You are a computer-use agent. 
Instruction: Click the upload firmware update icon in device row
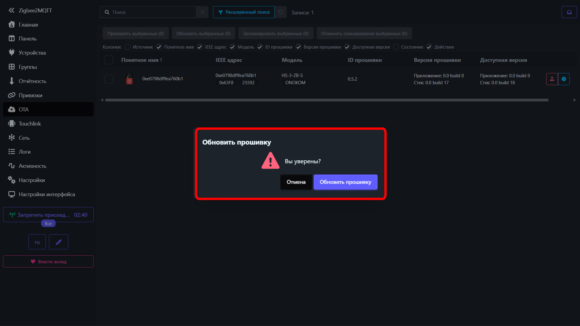tap(552, 79)
